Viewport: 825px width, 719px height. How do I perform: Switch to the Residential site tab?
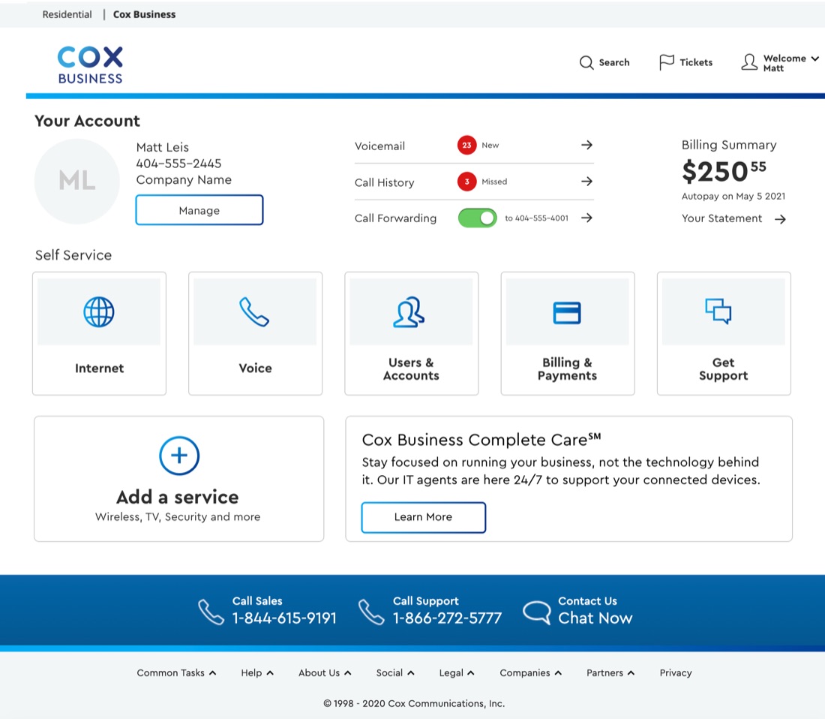pyautogui.click(x=67, y=14)
